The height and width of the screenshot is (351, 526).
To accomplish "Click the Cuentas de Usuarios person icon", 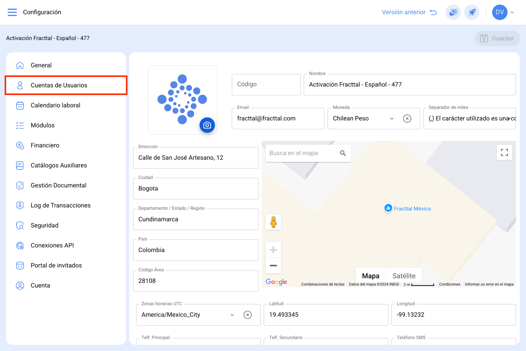I will [x=20, y=86].
